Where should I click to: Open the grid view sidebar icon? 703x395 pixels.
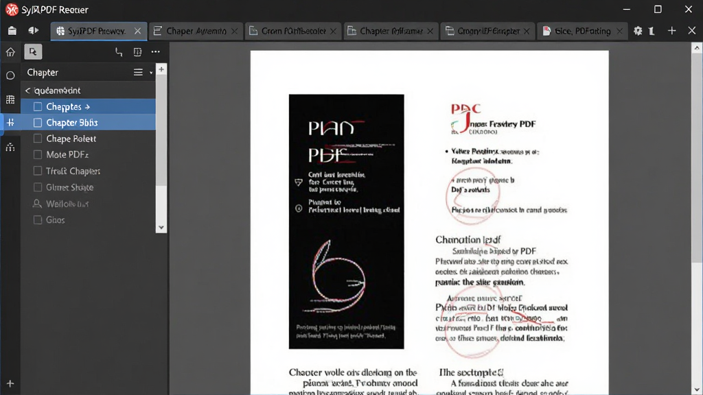[x=10, y=99]
